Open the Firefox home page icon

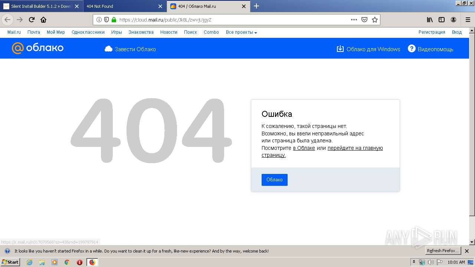click(43, 20)
